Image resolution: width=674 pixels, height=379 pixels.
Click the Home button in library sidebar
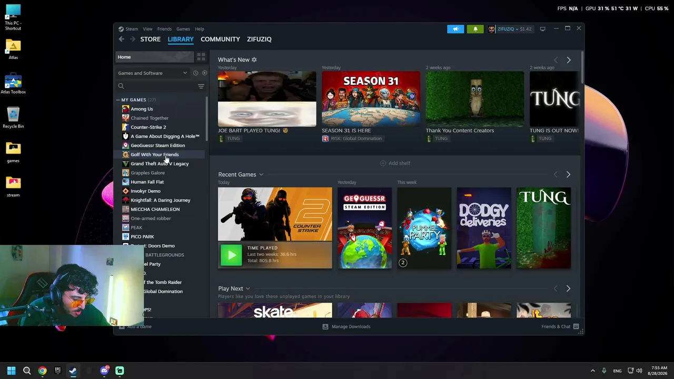(x=154, y=57)
